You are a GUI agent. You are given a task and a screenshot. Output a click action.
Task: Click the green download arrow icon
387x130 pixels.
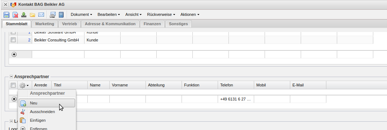[x=24, y=15]
